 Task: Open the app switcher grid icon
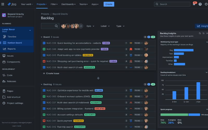tap(3, 4)
